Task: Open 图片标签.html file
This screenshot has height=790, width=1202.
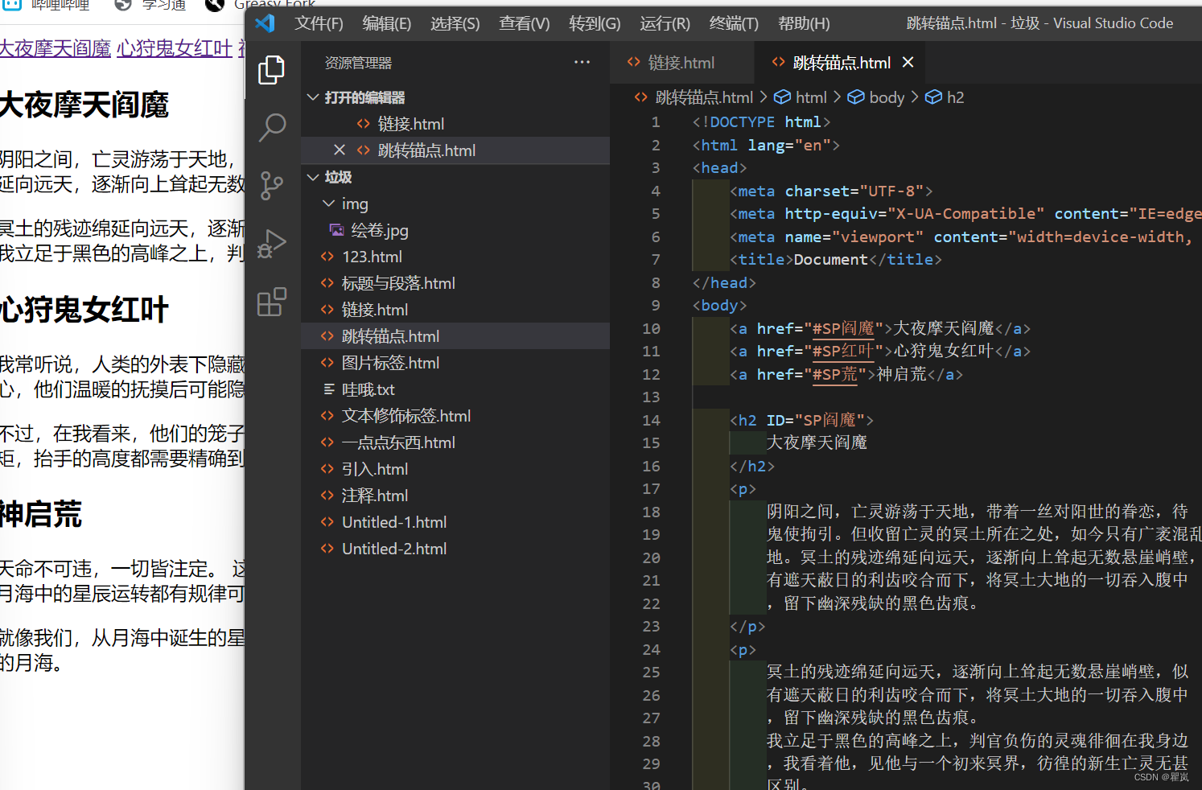Action: pyautogui.click(x=455, y=363)
